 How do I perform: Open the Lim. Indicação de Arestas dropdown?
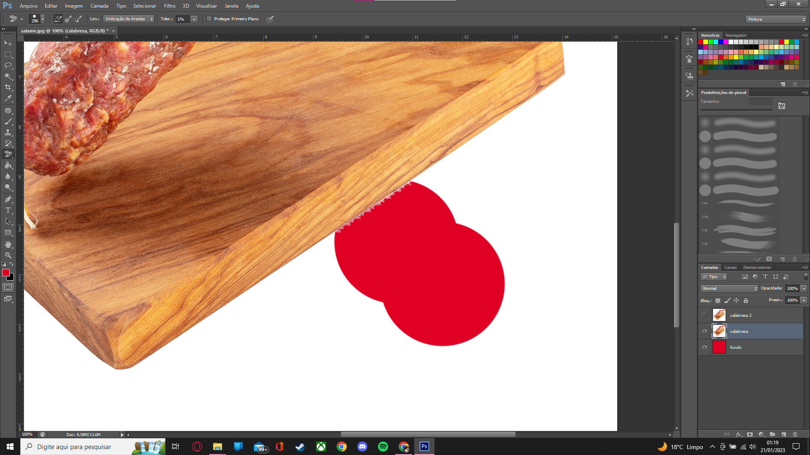click(x=129, y=19)
